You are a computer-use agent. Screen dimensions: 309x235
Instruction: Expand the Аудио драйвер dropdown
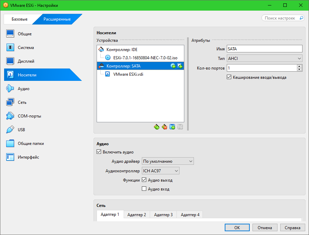point(168,161)
